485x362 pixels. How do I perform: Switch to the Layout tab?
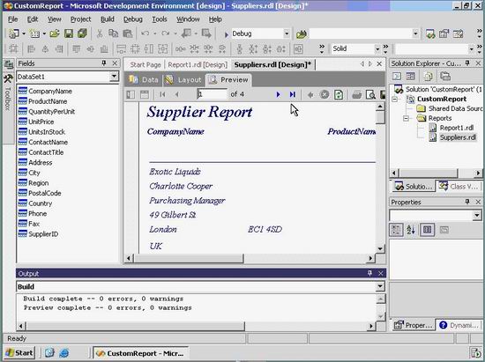[x=183, y=80]
